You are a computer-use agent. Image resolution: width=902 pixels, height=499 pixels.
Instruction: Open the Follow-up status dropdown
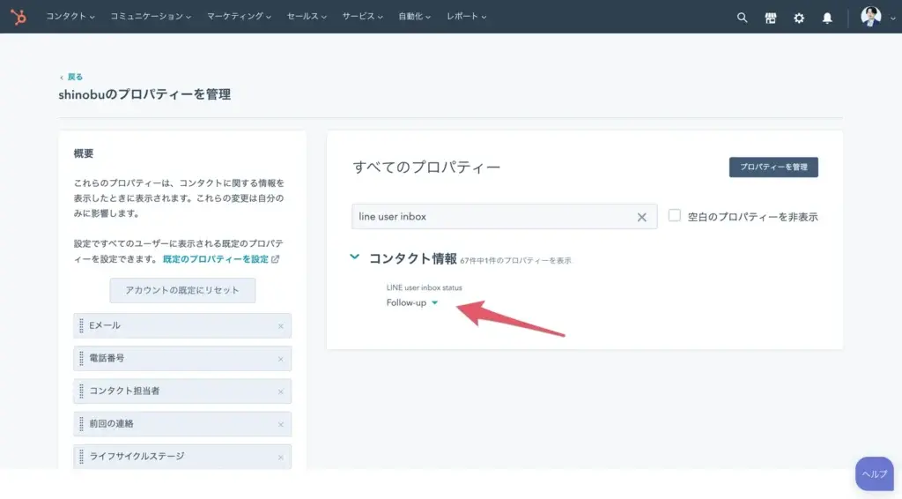coord(412,303)
